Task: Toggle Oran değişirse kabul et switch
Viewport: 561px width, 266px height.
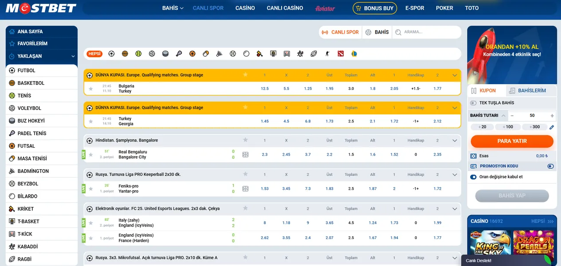Action: point(474,177)
